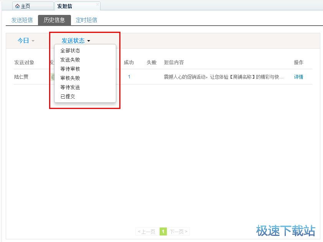Click 发送对象 column header
Screen dimensions: 323x242
(x=24, y=62)
